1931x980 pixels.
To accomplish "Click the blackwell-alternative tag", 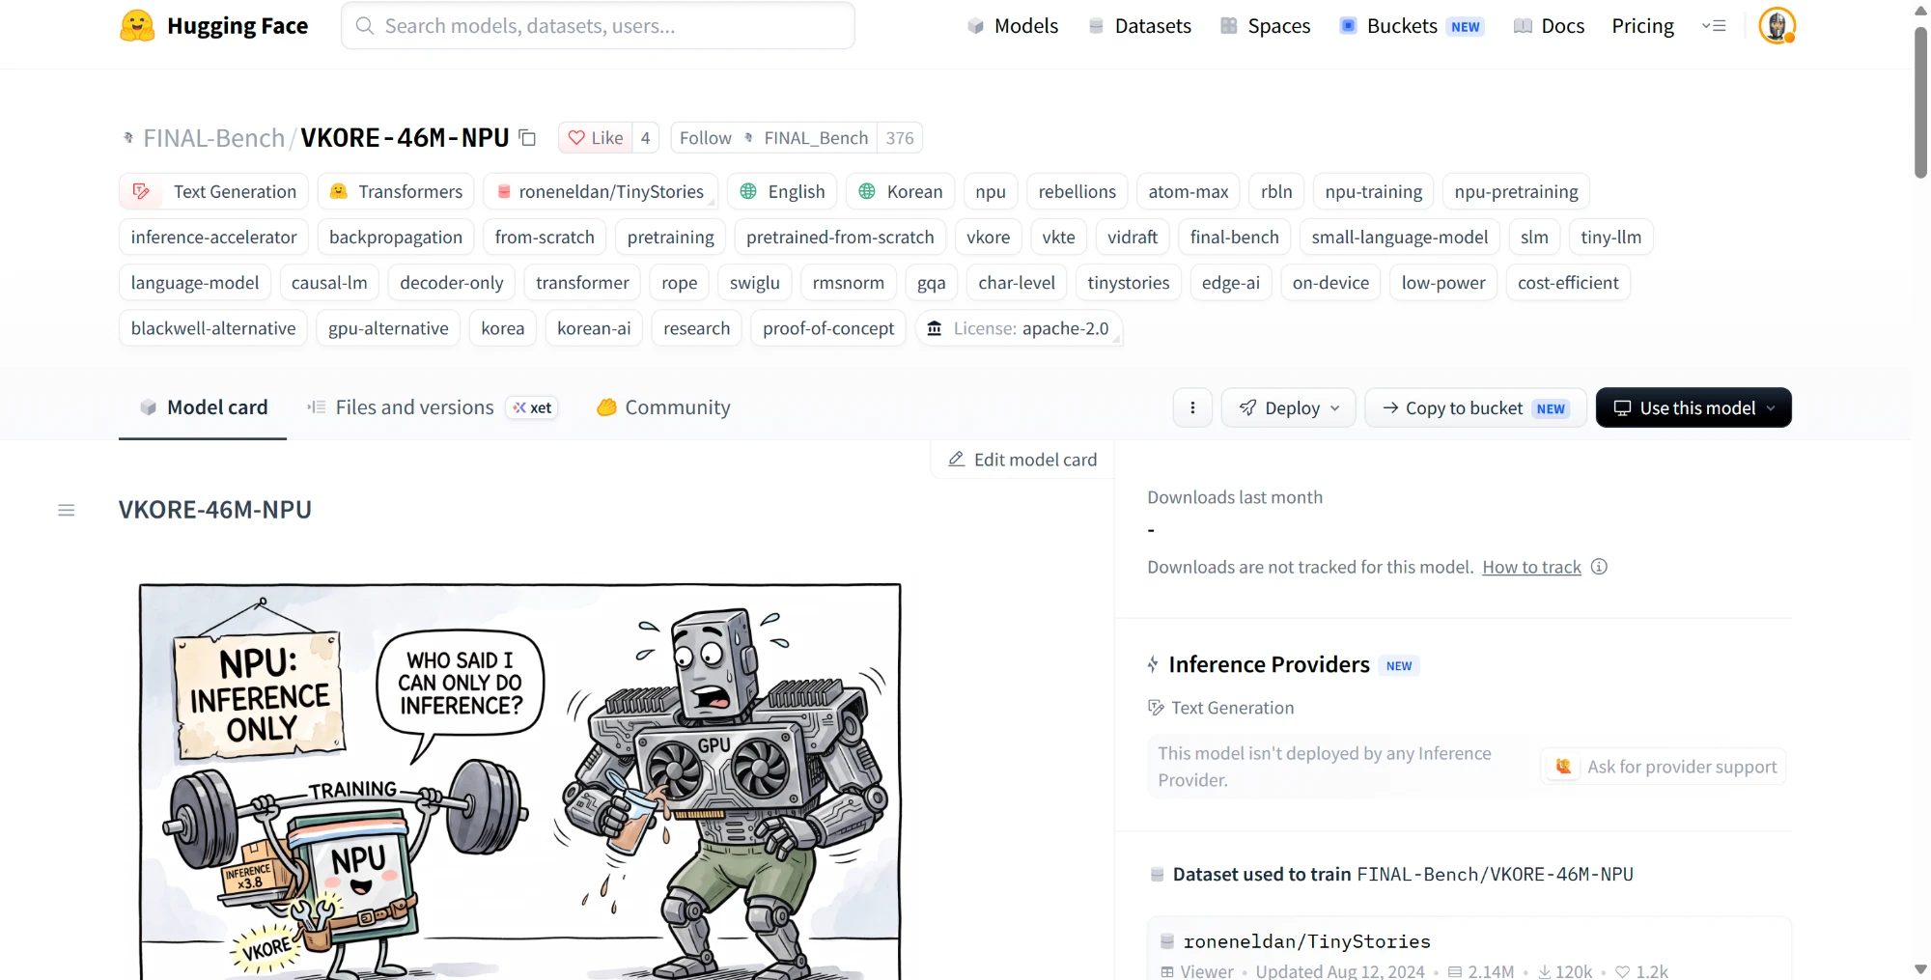I will [213, 328].
